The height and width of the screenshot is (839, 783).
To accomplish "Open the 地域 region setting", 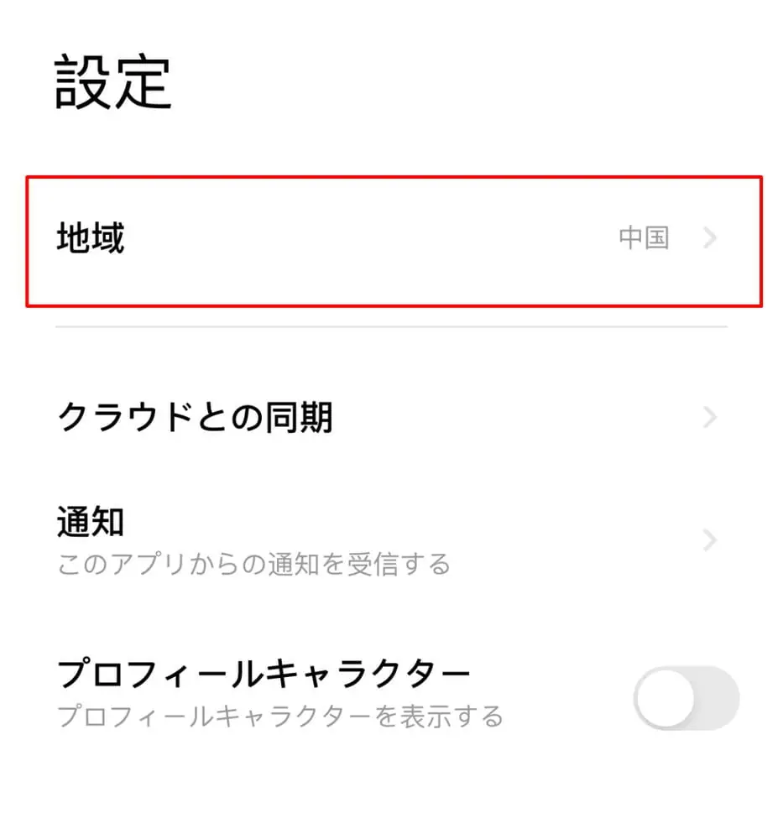I will point(91,239).
